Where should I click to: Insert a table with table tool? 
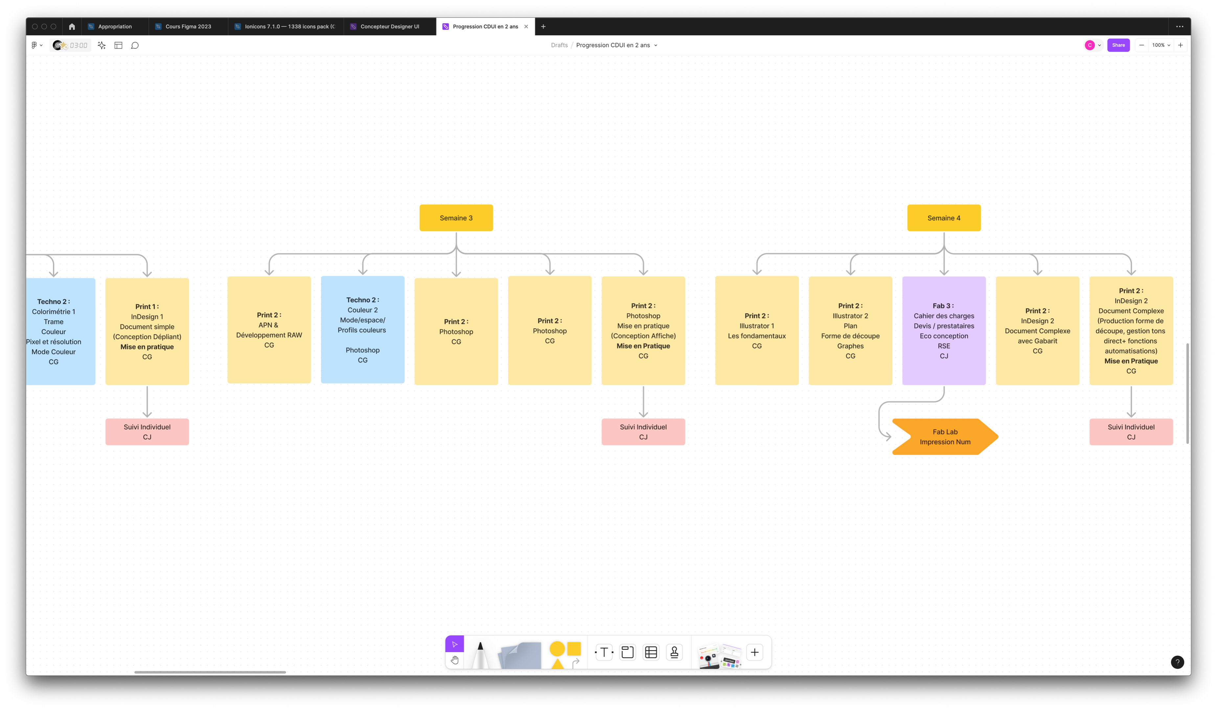[x=651, y=652]
